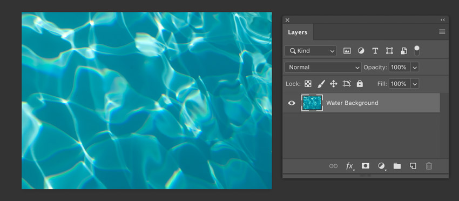The height and width of the screenshot is (201, 459).
Task: Click the link layers icon
Action: (333, 166)
